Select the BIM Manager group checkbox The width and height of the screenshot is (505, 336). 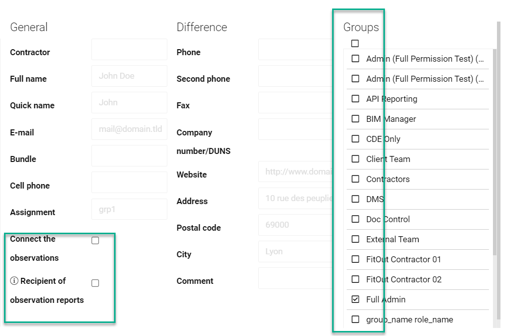355,119
